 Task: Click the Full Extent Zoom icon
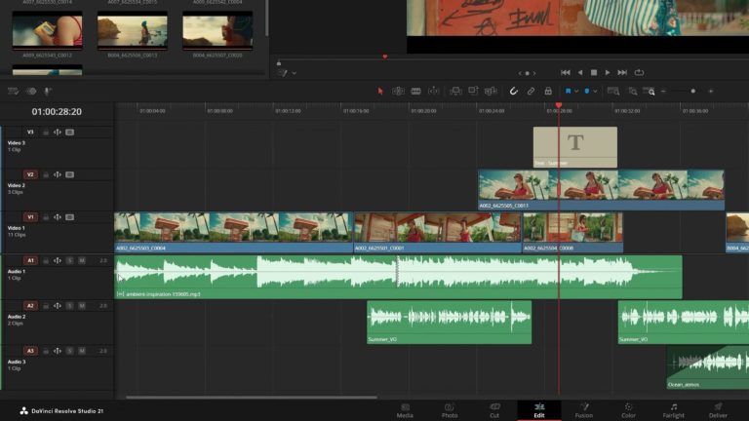(612, 92)
